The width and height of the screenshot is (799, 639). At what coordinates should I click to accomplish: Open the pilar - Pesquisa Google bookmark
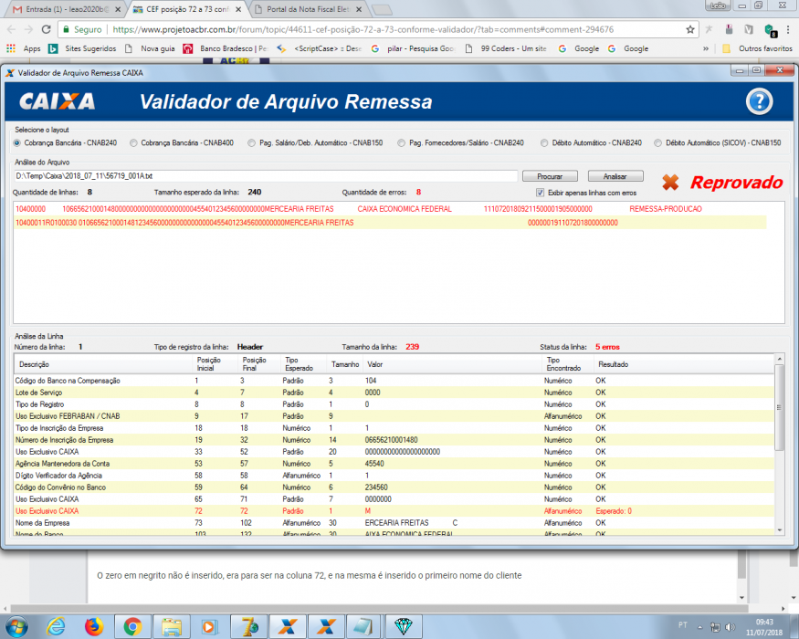click(x=414, y=48)
